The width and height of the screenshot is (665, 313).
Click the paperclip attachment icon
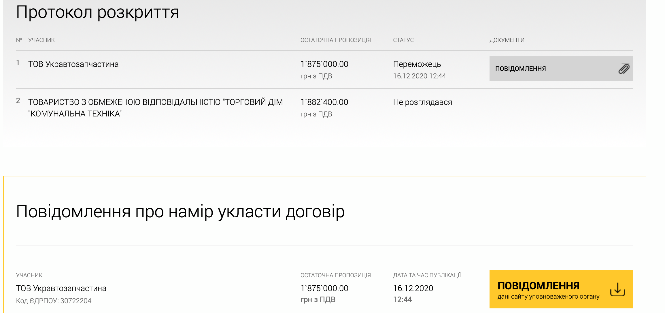(x=624, y=69)
